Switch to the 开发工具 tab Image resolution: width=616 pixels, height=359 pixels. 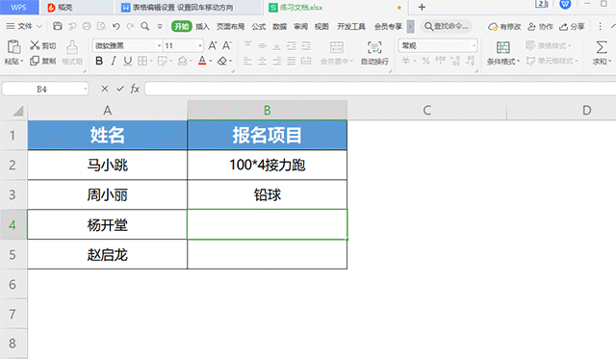(350, 26)
